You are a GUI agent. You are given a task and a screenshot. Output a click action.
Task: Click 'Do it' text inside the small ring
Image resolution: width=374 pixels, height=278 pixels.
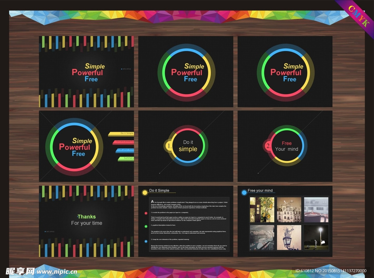pyautogui.click(x=188, y=142)
